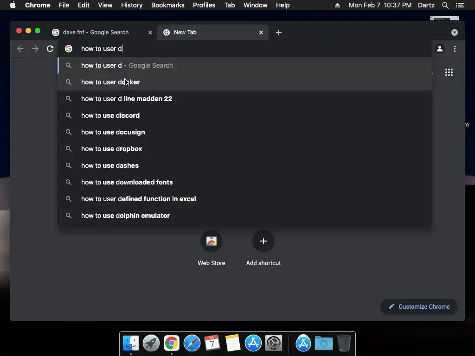Screen dimensions: 475x356
Task: Choose 'how to user d - Google Search' suggestion
Action: 245,65
